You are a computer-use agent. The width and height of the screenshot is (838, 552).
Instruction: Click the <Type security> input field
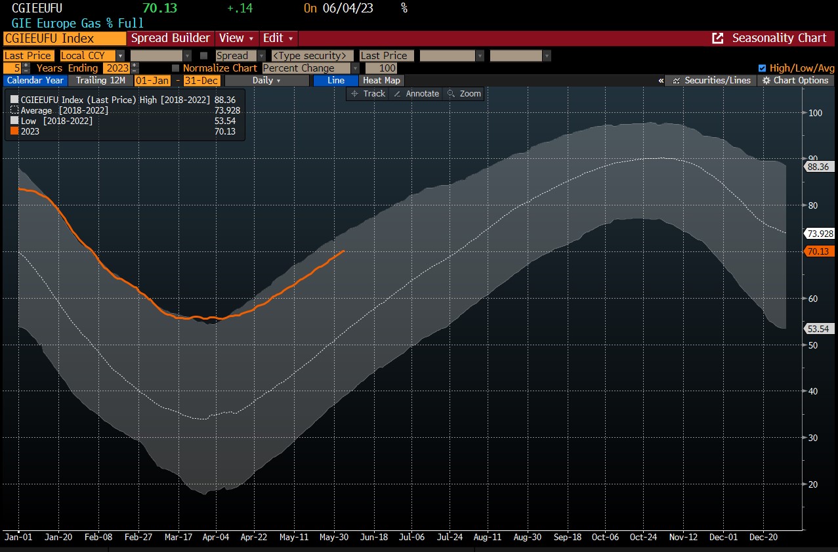[311, 56]
